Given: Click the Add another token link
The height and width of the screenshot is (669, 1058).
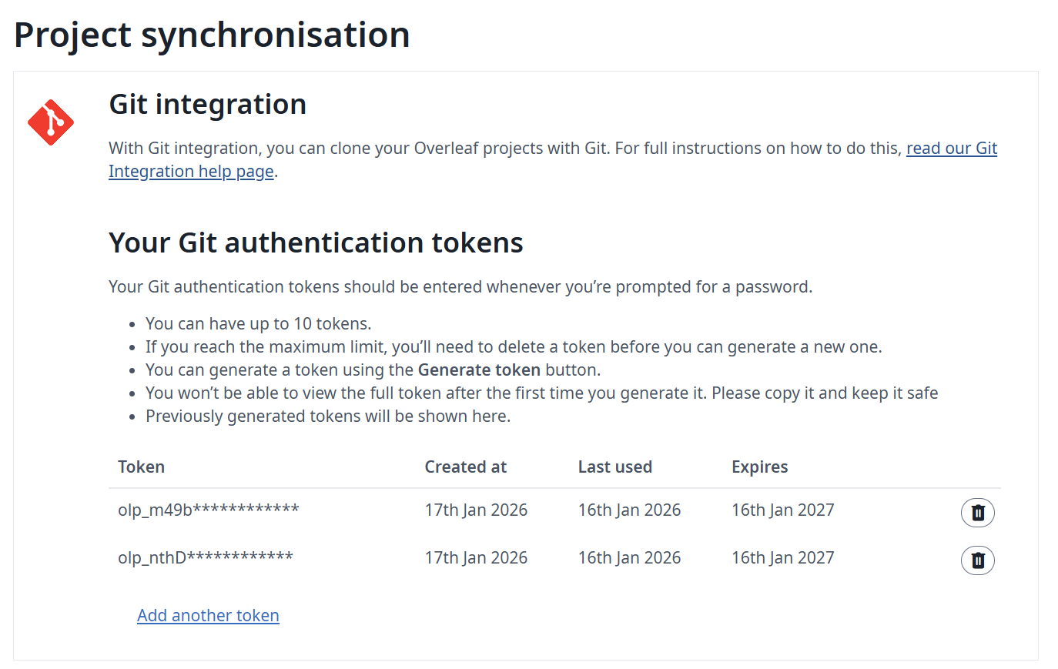Looking at the screenshot, I should (x=208, y=616).
